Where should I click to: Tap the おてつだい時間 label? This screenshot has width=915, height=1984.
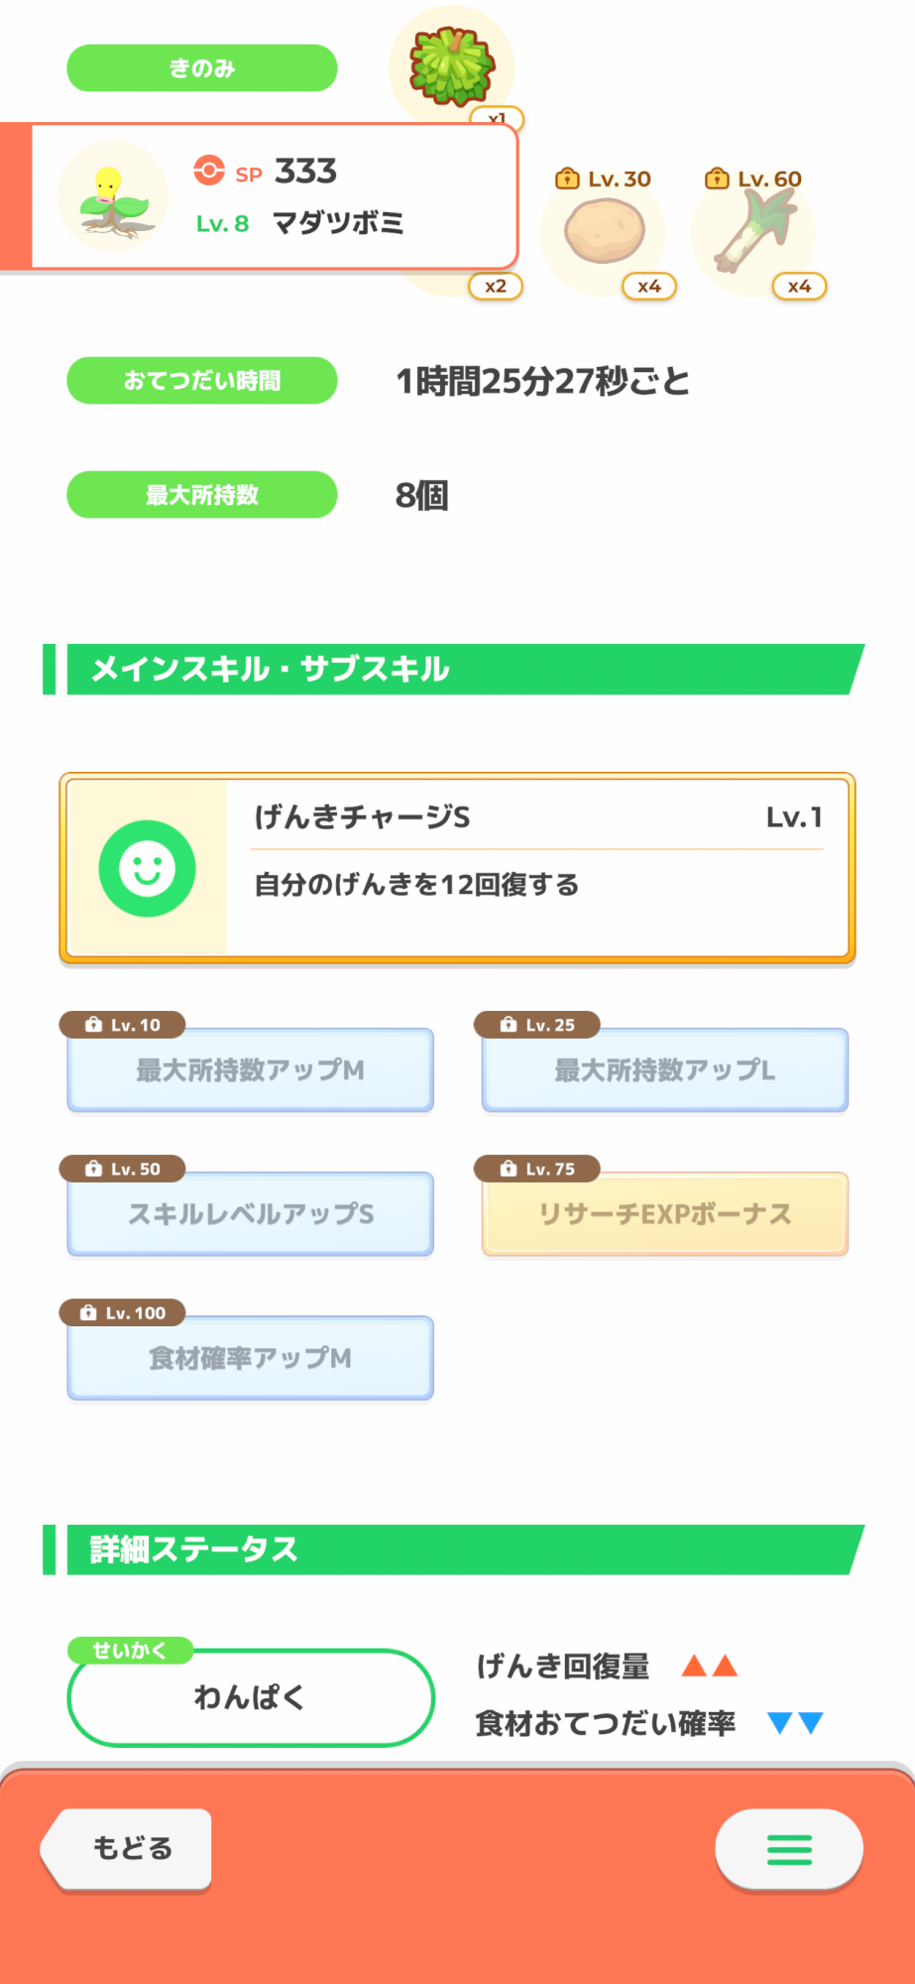(202, 380)
